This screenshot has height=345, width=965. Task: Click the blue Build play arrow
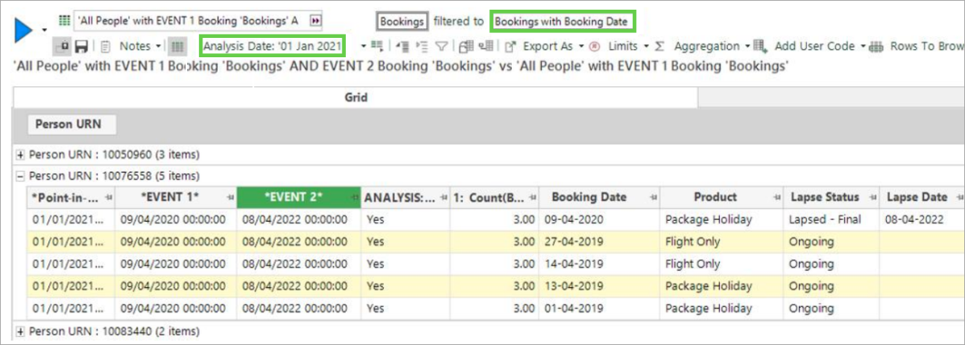click(23, 31)
